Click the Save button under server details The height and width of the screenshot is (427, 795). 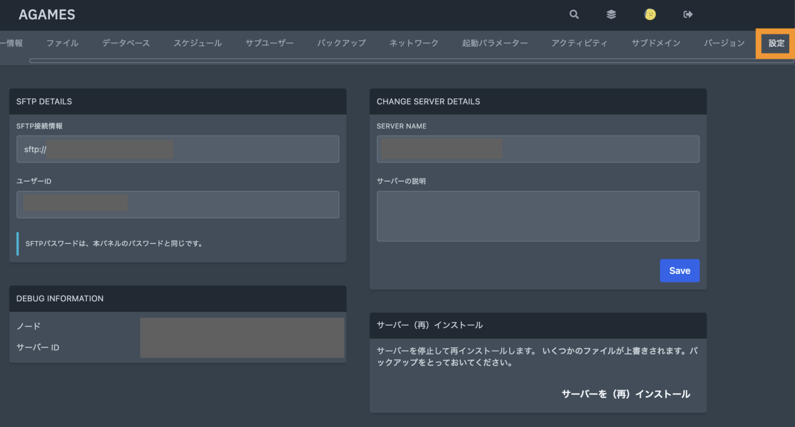click(x=680, y=270)
